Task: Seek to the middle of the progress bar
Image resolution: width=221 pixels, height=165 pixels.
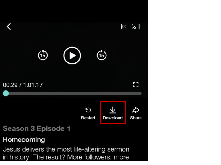Action: [x=72, y=94]
